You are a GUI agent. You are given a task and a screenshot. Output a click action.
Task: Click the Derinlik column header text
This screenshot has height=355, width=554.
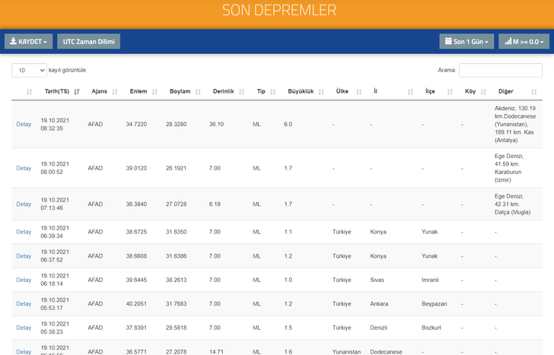coord(223,91)
